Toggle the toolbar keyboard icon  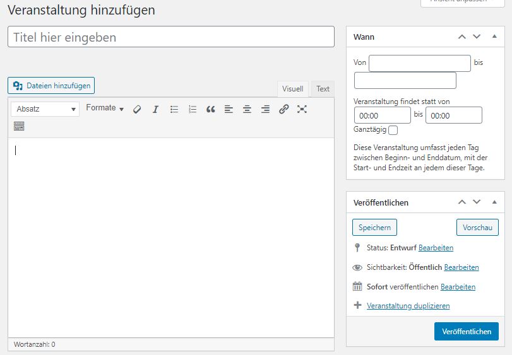click(x=19, y=126)
